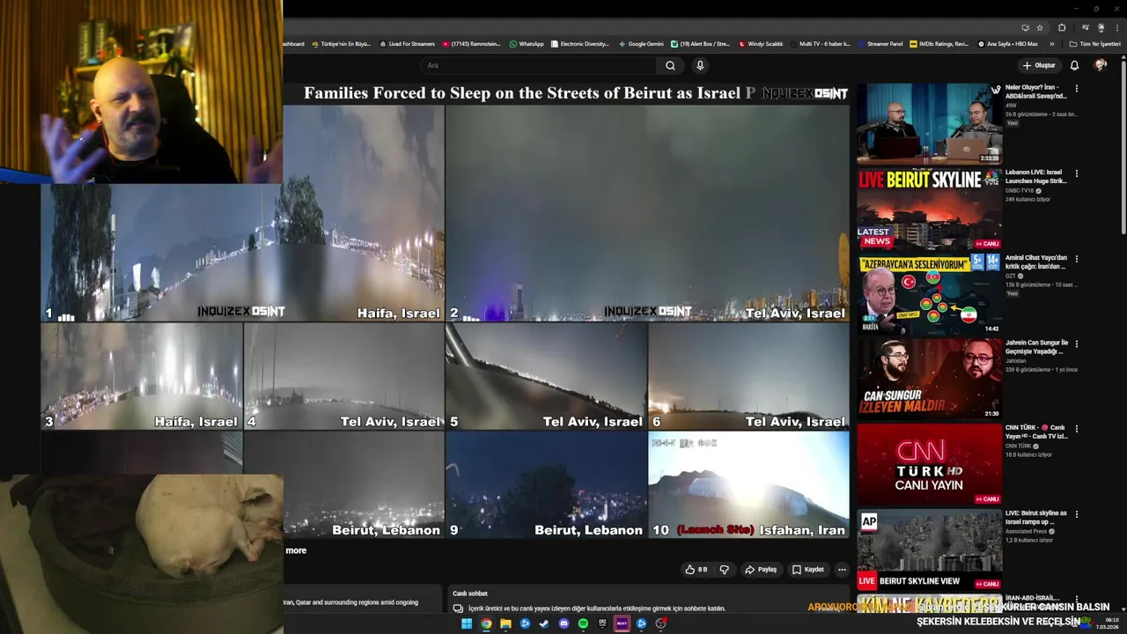Bookmark this page with the star icon
1127x634 pixels.
(x=1040, y=27)
